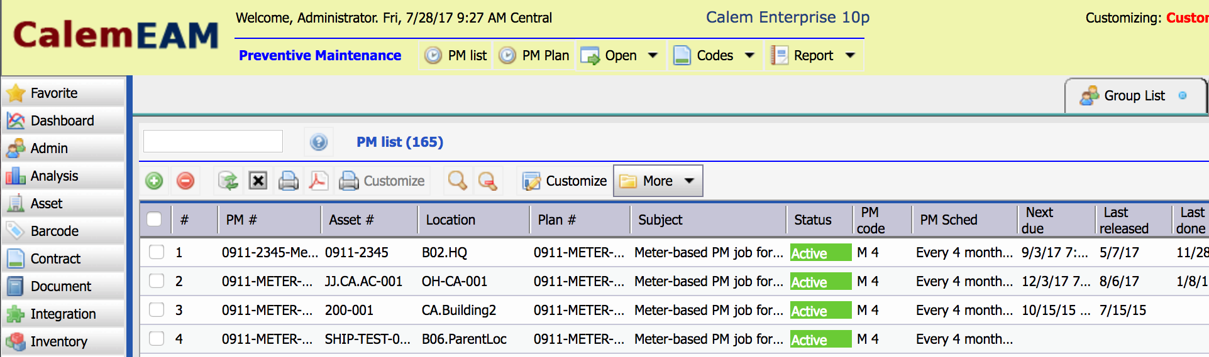The height and width of the screenshot is (357, 1209).
Task: Click the clear search magnifier icon
Action: coord(487,181)
